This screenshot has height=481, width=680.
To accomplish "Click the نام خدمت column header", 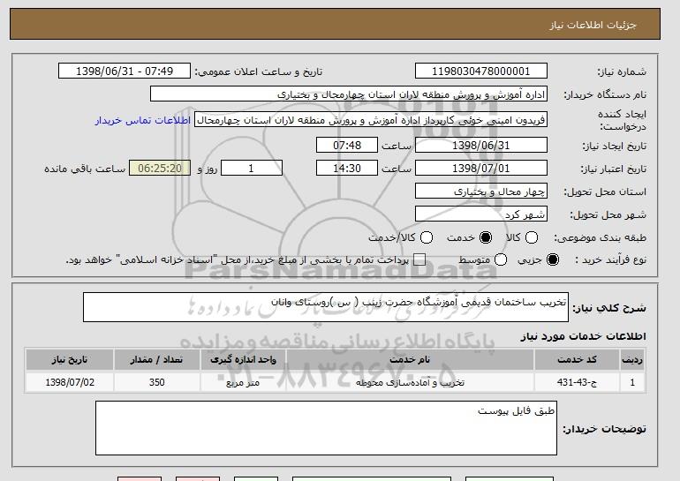I will tap(410, 360).
